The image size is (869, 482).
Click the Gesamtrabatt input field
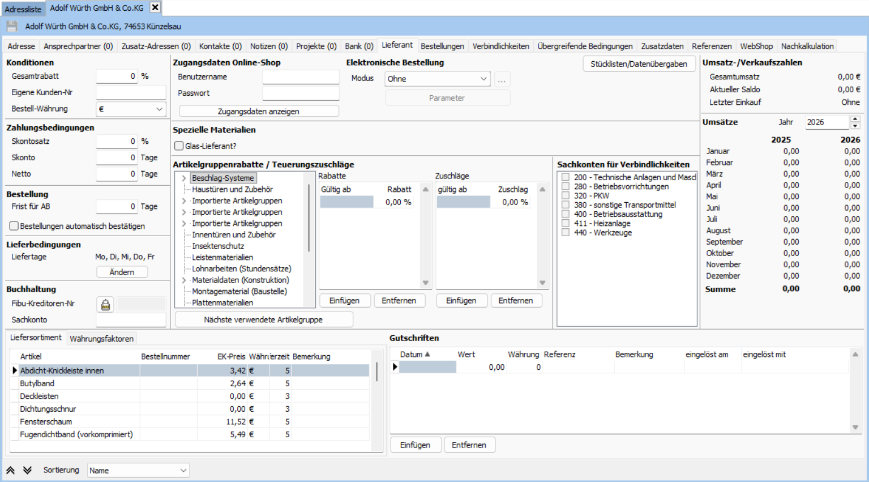(x=117, y=76)
